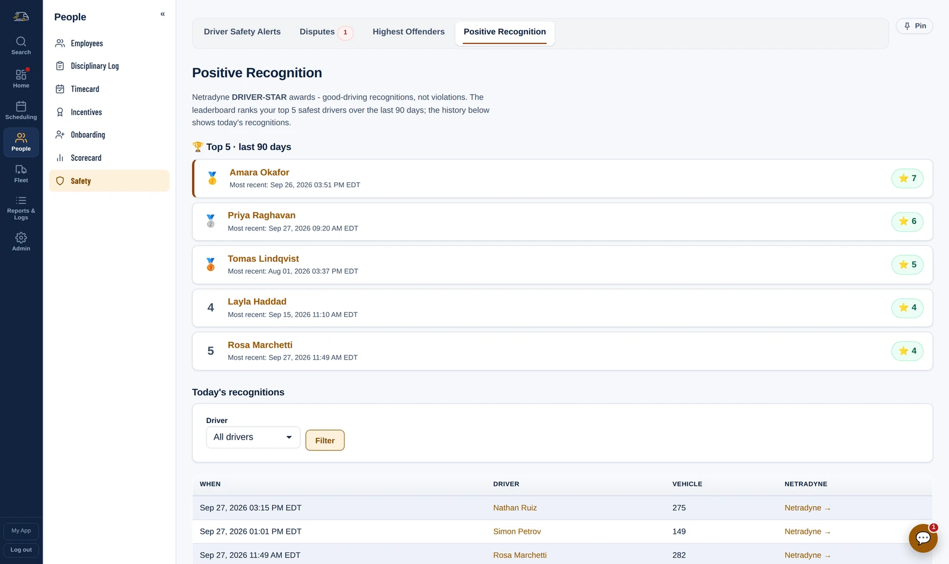Open My App button

pyautogui.click(x=21, y=531)
